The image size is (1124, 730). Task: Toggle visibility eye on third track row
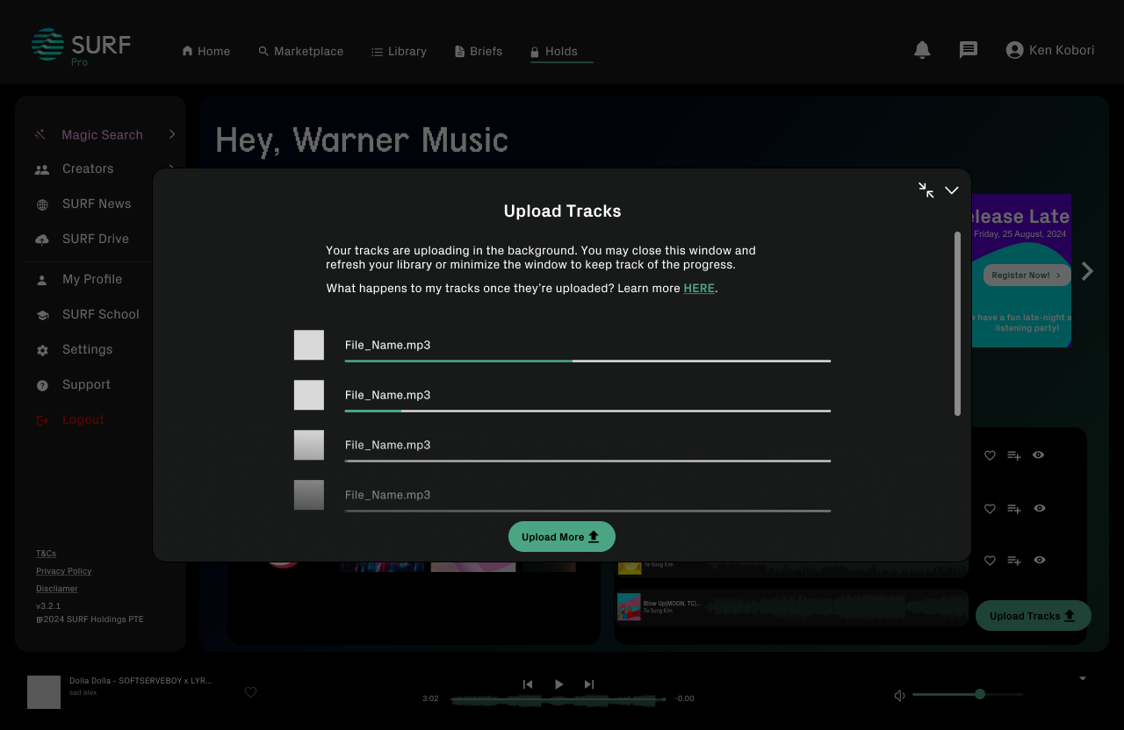pyautogui.click(x=1040, y=560)
